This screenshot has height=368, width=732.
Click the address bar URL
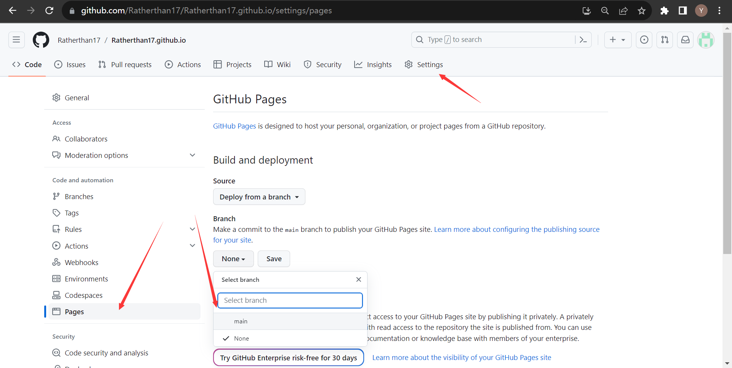coord(206,11)
